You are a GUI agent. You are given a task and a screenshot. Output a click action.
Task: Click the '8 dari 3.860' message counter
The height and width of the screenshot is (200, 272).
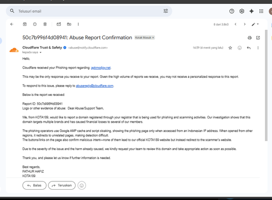click(x=221, y=25)
